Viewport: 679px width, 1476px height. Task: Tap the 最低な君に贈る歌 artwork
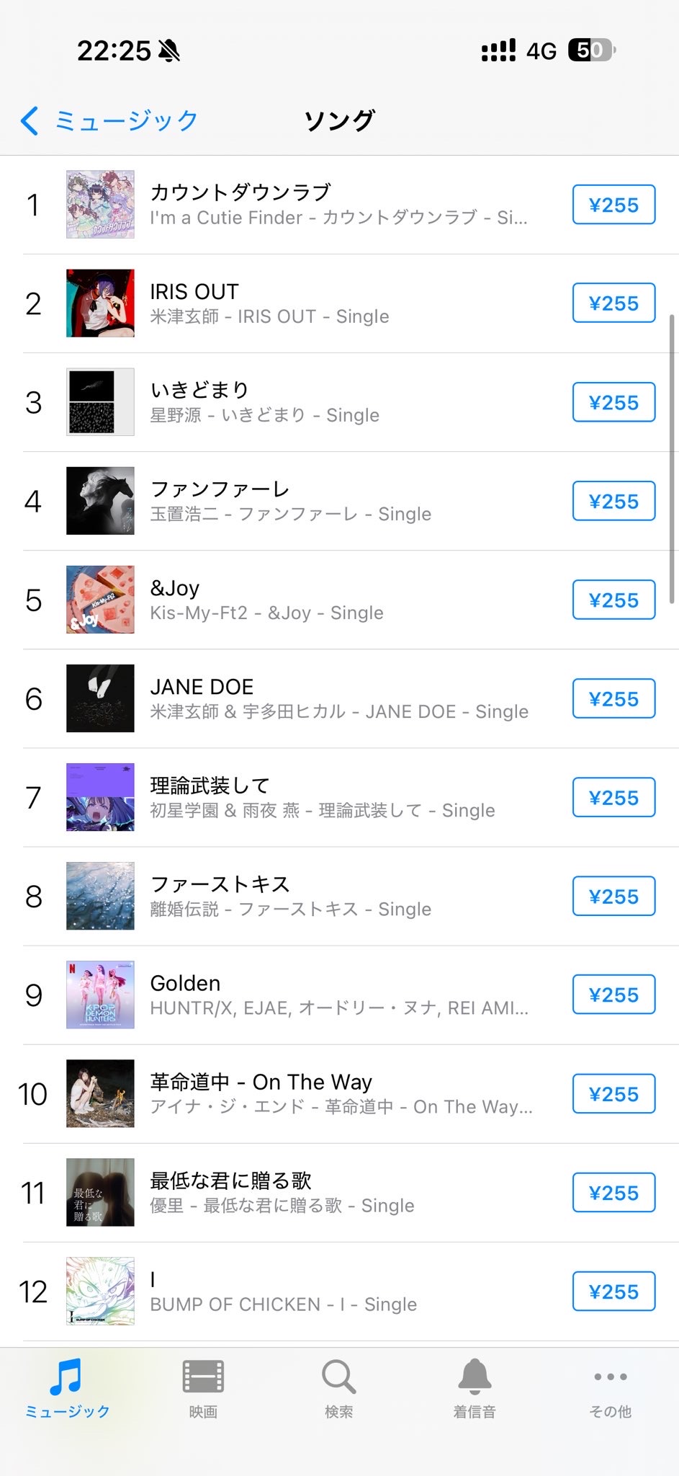[x=100, y=1192]
